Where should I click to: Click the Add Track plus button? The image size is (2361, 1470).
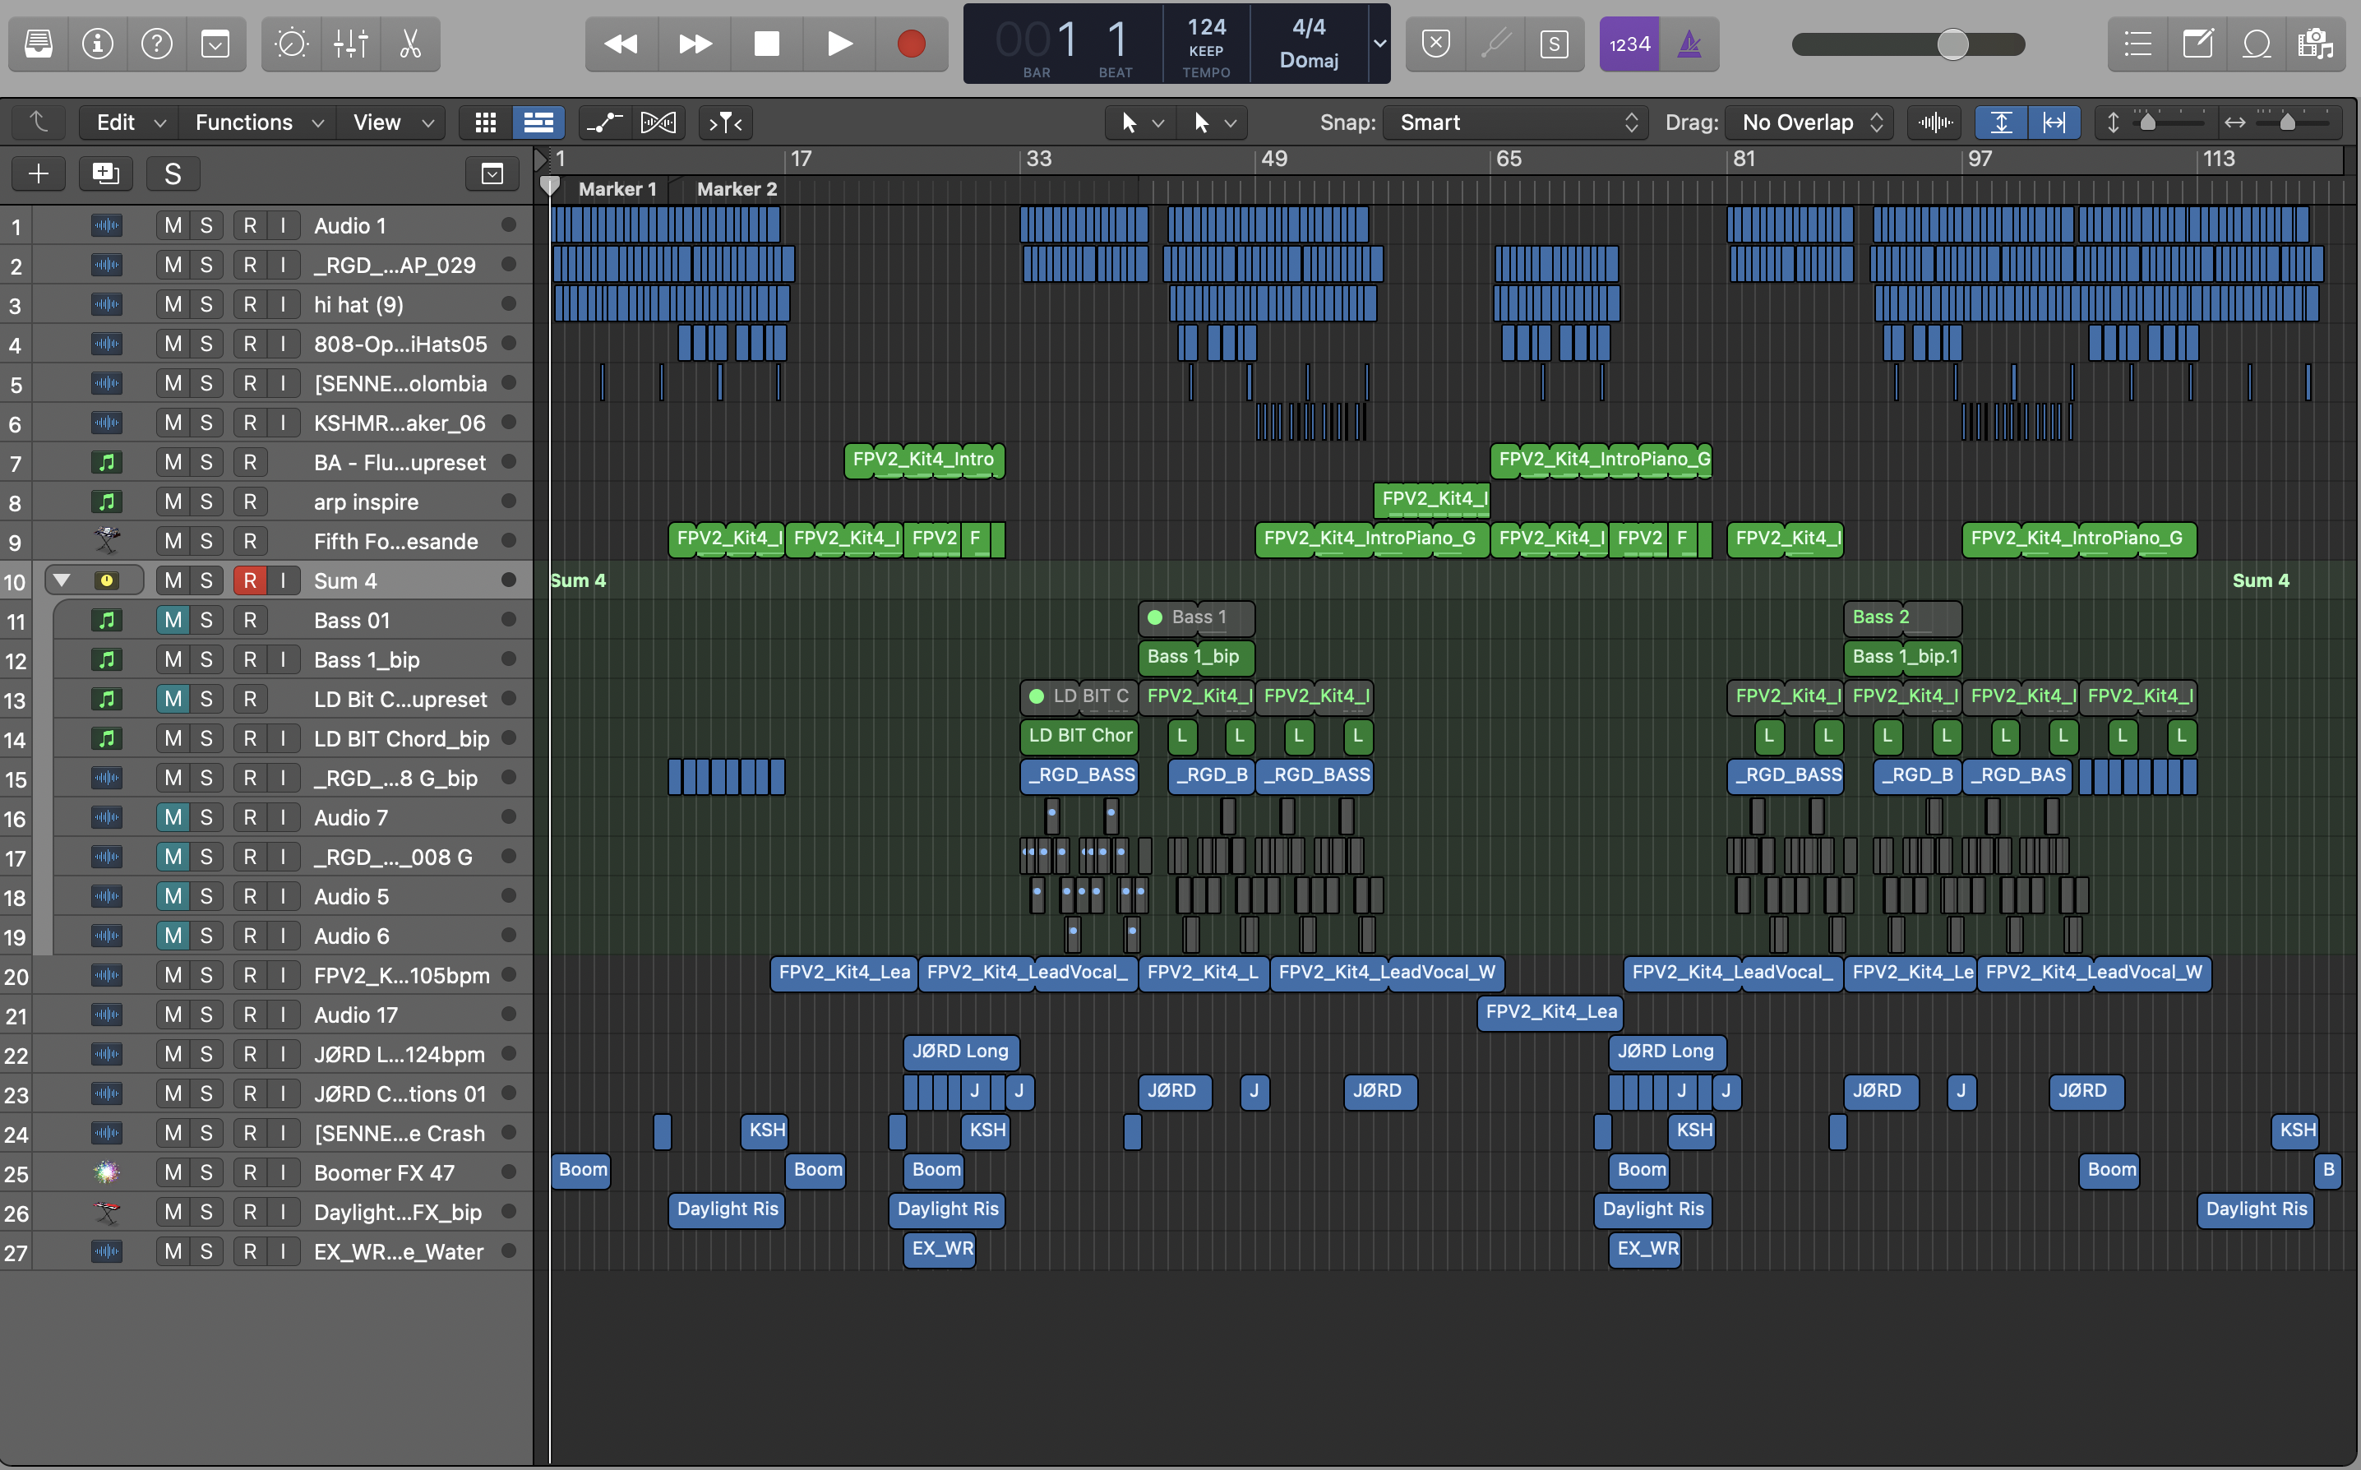click(x=39, y=173)
